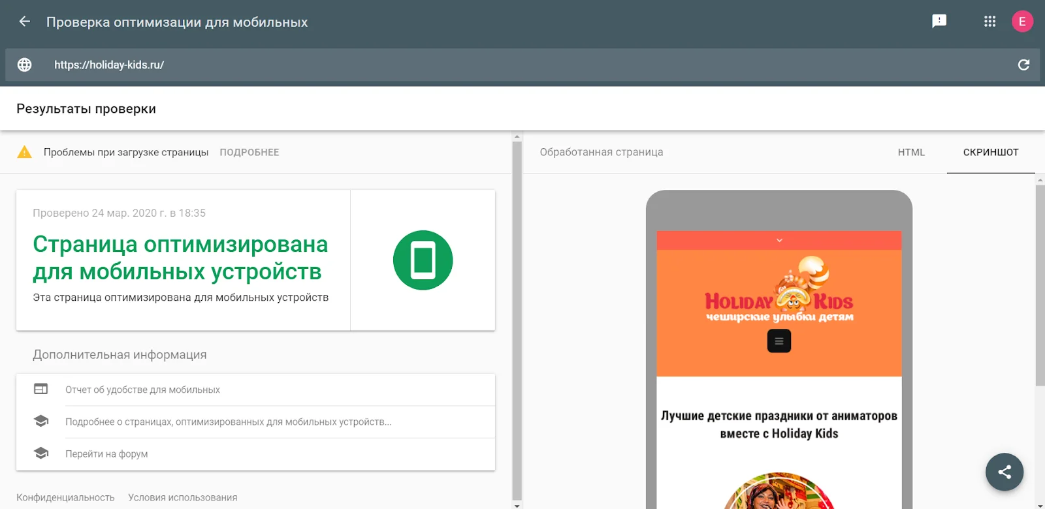Click the 'Результаты проверки' heading

pos(86,109)
